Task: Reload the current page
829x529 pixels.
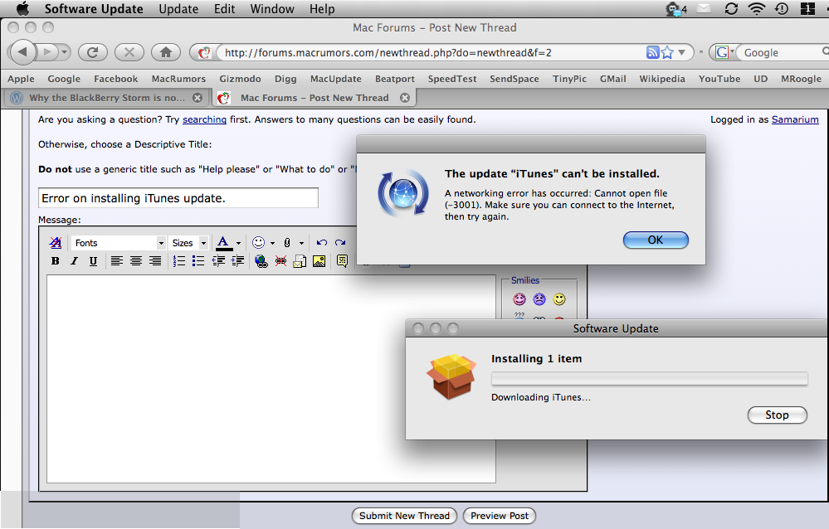Action: click(x=92, y=51)
